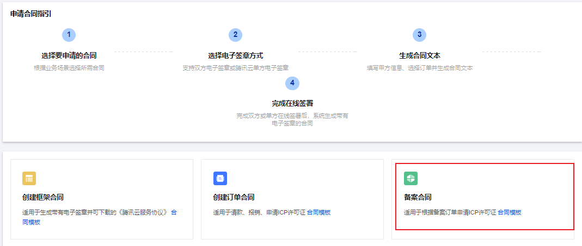
Task: Click 支持双方电子签章或腾讯云单方电子签章 description
Action: click(x=236, y=68)
